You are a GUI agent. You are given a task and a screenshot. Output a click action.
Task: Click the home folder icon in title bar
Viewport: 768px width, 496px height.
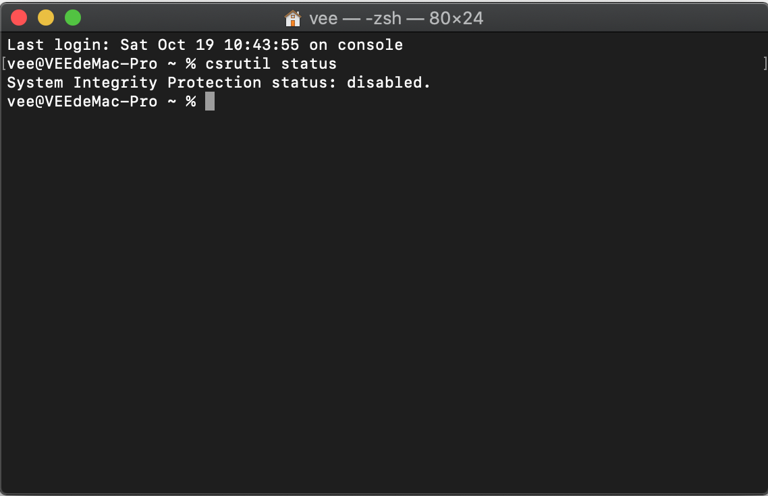292,19
